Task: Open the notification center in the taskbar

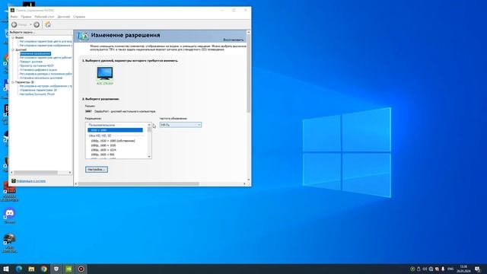Action: [478, 269]
